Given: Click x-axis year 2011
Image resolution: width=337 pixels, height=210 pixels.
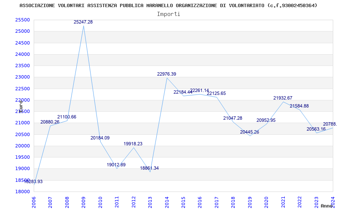Looking at the screenshot, I should click(x=117, y=202).
